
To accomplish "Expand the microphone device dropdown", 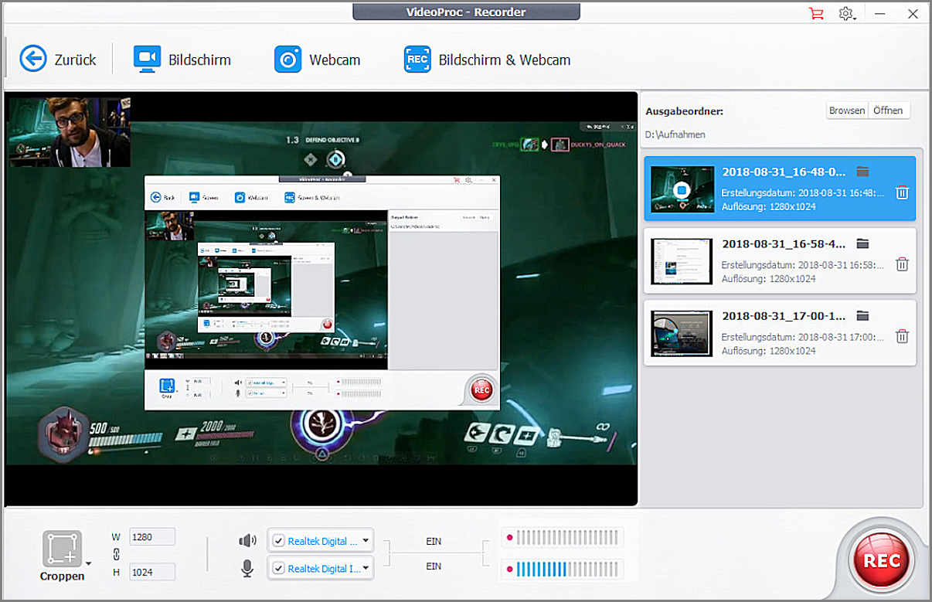I will pos(366,569).
